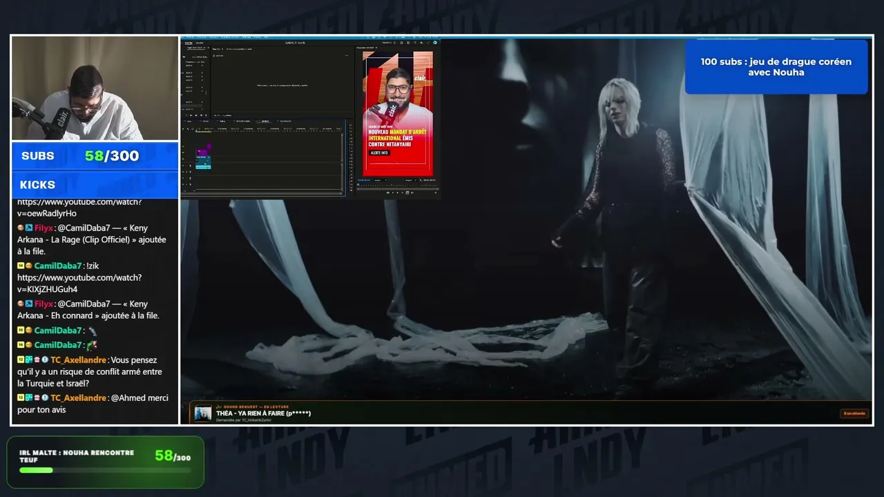The width and height of the screenshot is (884, 497).
Task: Click the sub goal green progress bar
Action: [x=36, y=470]
